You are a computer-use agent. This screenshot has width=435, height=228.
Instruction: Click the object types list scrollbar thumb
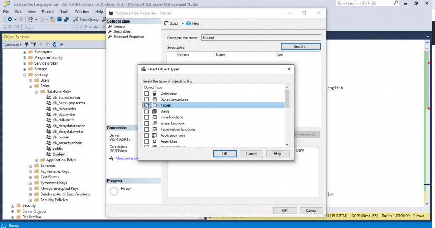click(287, 99)
